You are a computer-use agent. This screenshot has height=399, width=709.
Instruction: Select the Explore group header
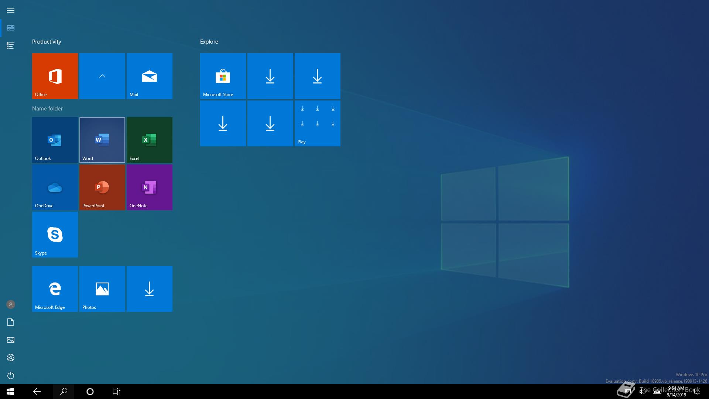209,42
